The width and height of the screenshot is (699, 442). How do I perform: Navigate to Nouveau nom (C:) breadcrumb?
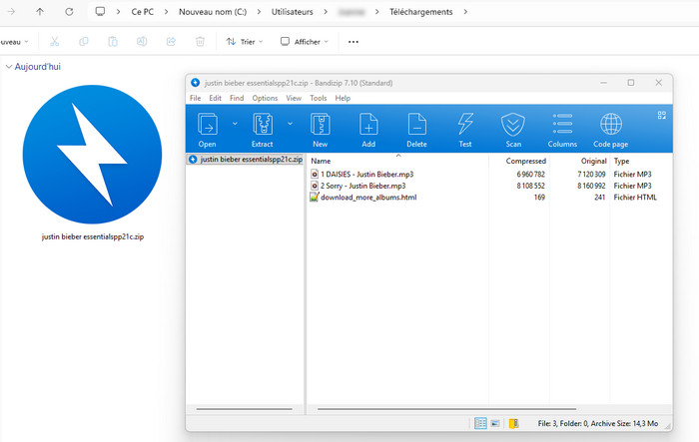[213, 12]
